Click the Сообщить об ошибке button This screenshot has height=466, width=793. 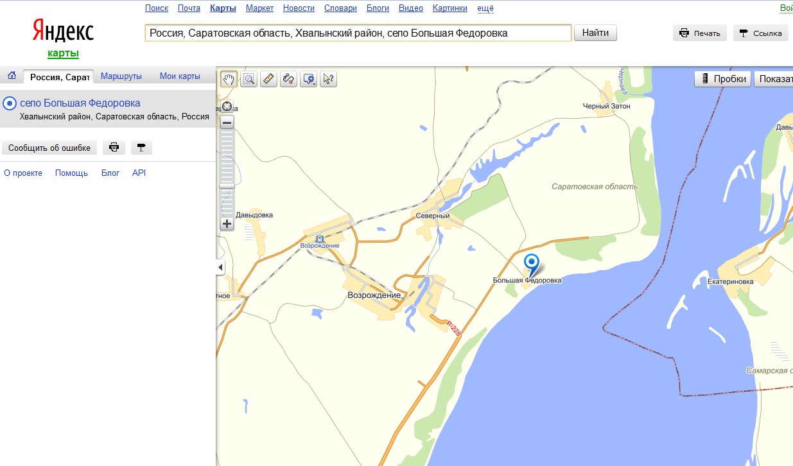click(49, 148)
